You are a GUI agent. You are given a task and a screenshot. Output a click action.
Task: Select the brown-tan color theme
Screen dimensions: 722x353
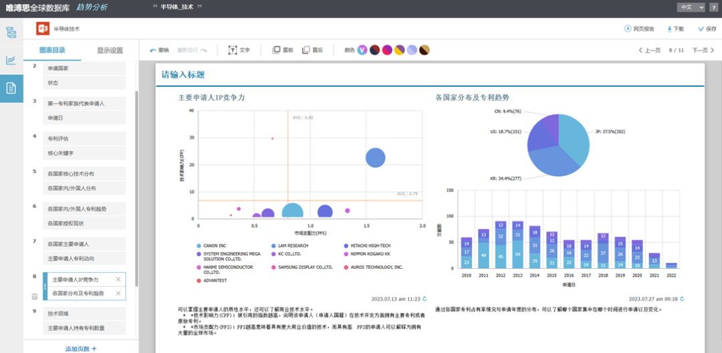coord(425,50)
